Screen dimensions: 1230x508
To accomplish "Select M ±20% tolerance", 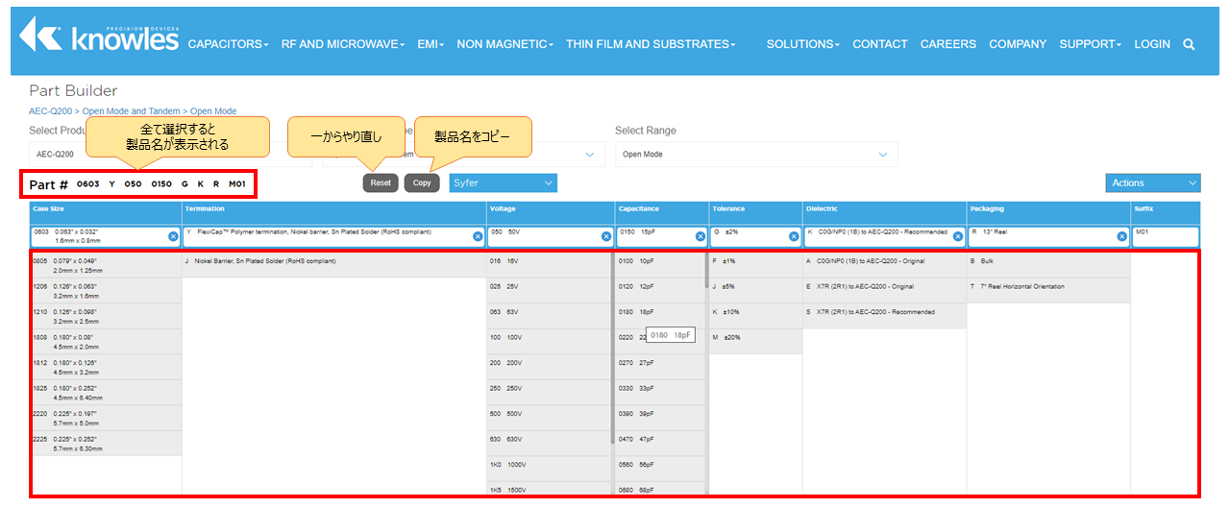I will click(x=755, y=342).
